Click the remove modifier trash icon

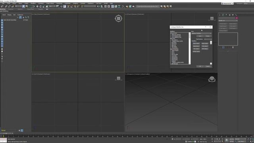pos(233,47)
